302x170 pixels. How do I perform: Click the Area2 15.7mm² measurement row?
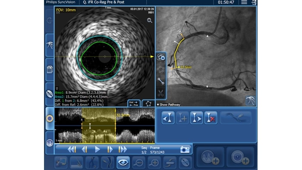coord(81,97)
